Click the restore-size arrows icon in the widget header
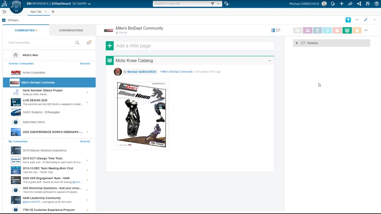This screenshot has width=381, height=214. coord(366,20)
